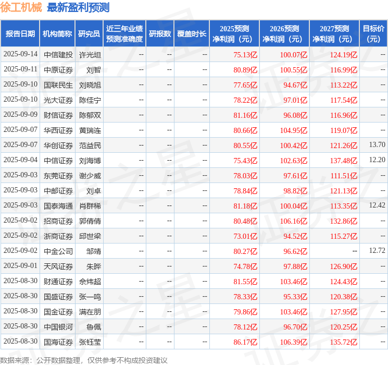Click the 徐工机械 stock name title
388x365 pixels.
(21, 7)
